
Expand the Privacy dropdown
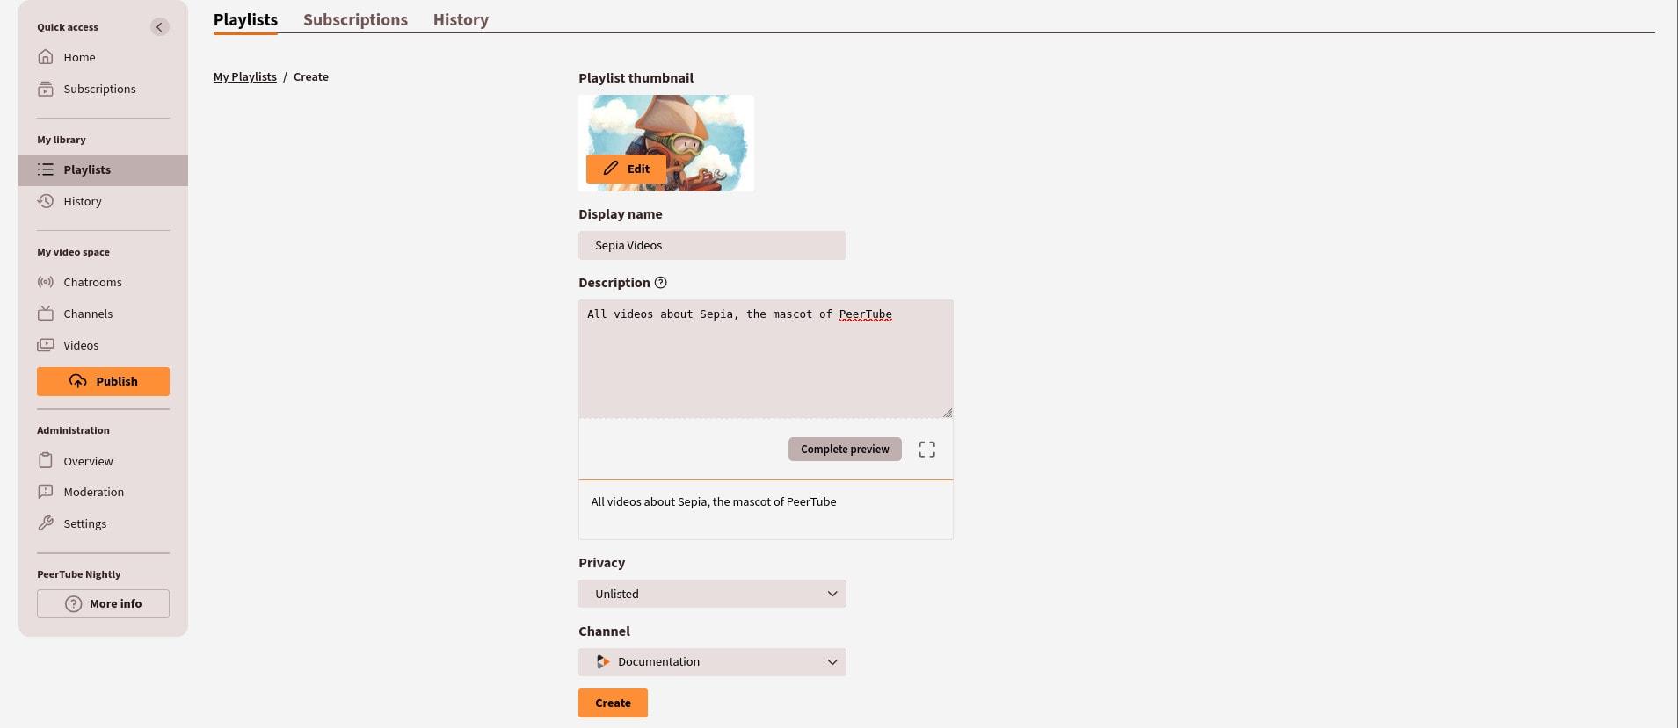(712, 594)
